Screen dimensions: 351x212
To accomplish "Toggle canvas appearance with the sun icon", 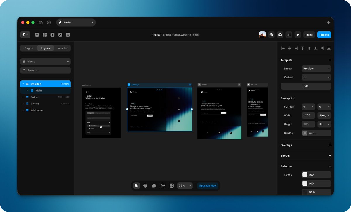I will (x=163, y=185).
